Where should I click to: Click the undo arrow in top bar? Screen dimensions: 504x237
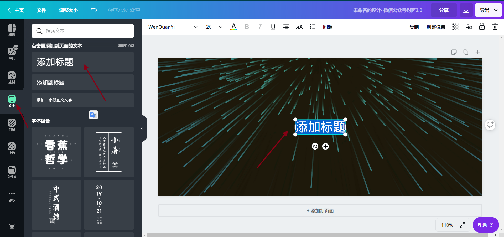[x=94, y=10]
